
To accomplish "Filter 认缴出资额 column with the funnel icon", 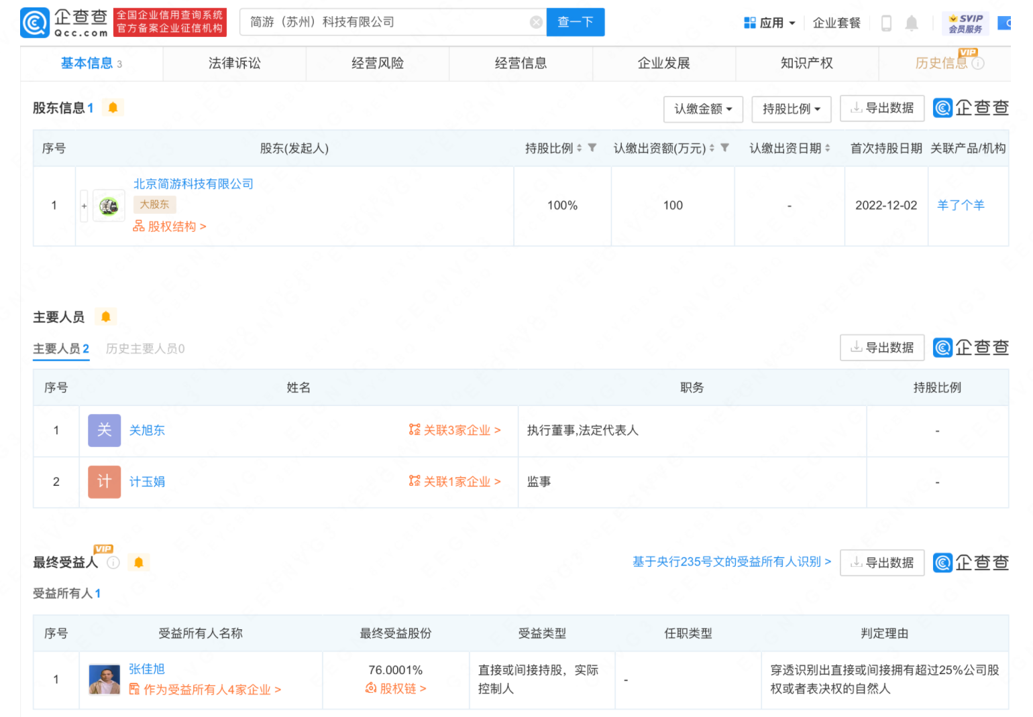I will click(725, 148).
